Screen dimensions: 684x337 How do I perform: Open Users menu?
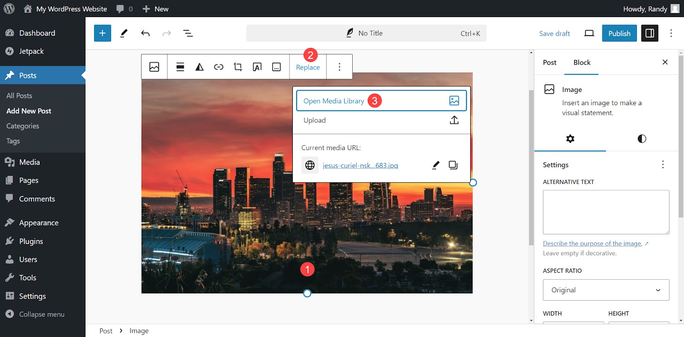28,260
